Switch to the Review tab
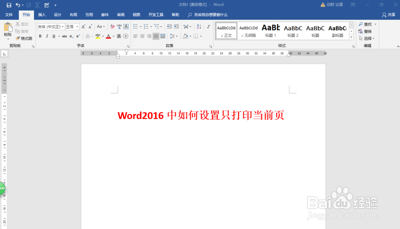The image size is (400, 229). (x=121, y=15)
